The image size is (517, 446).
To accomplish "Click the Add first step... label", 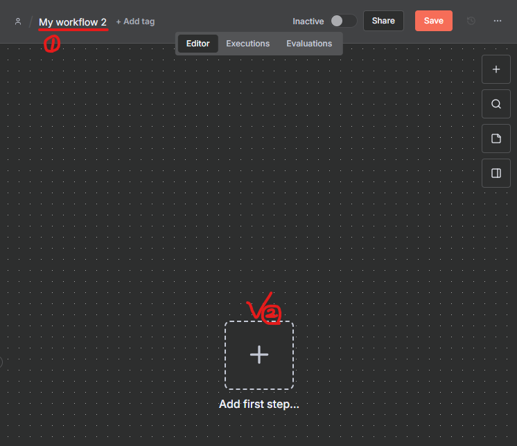I will click(x=258, y=404).
